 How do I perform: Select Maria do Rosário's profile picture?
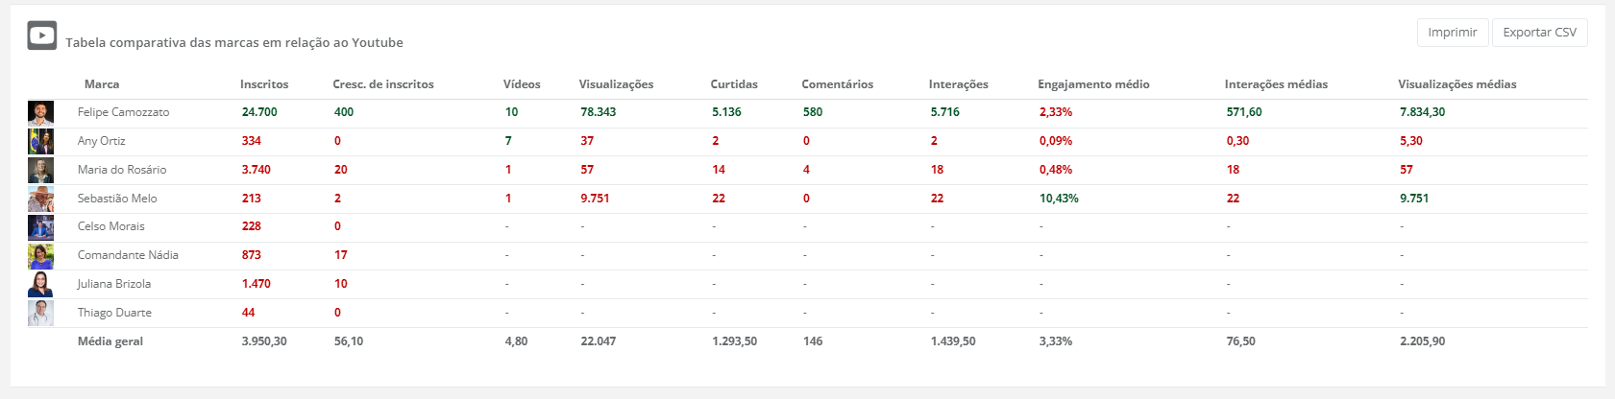click(x=40, y=171)
